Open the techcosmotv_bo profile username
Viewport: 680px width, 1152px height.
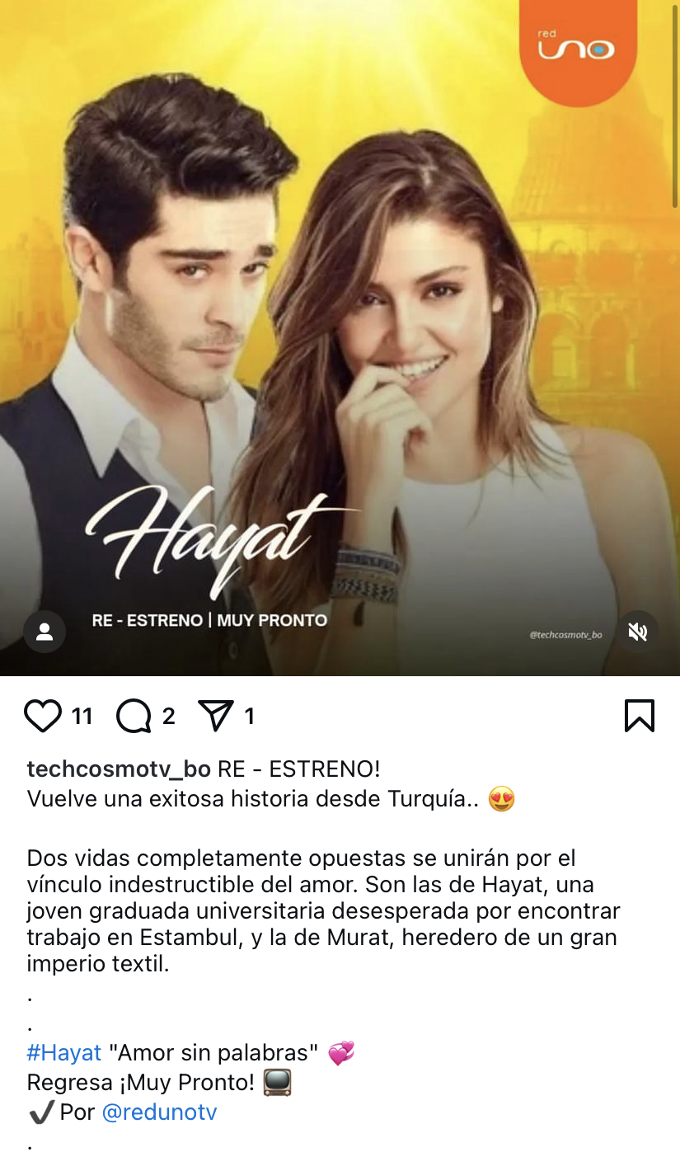tap(119, 769)
